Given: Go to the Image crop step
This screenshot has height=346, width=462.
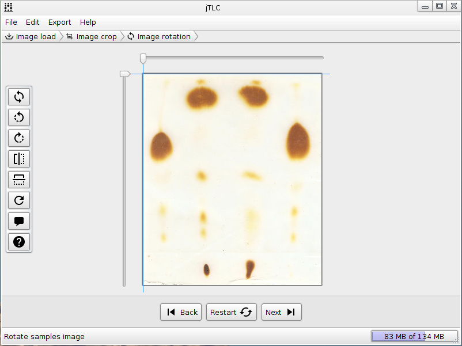Looking at the screenshot, I should click(92, 36).
